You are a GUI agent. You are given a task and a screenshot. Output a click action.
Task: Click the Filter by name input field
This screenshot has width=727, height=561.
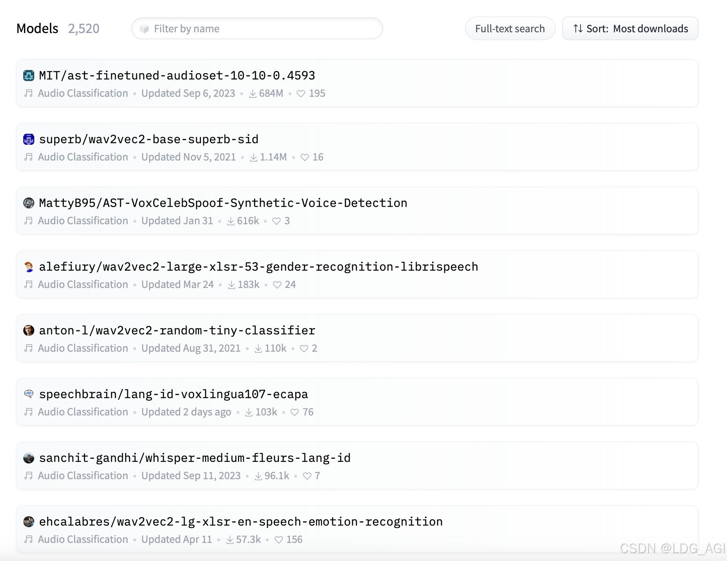click(x=257, y=28)
